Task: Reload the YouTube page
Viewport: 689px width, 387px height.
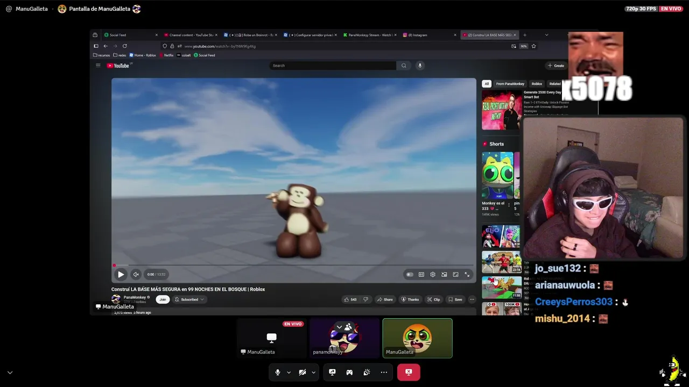Action: click(124, 46)
